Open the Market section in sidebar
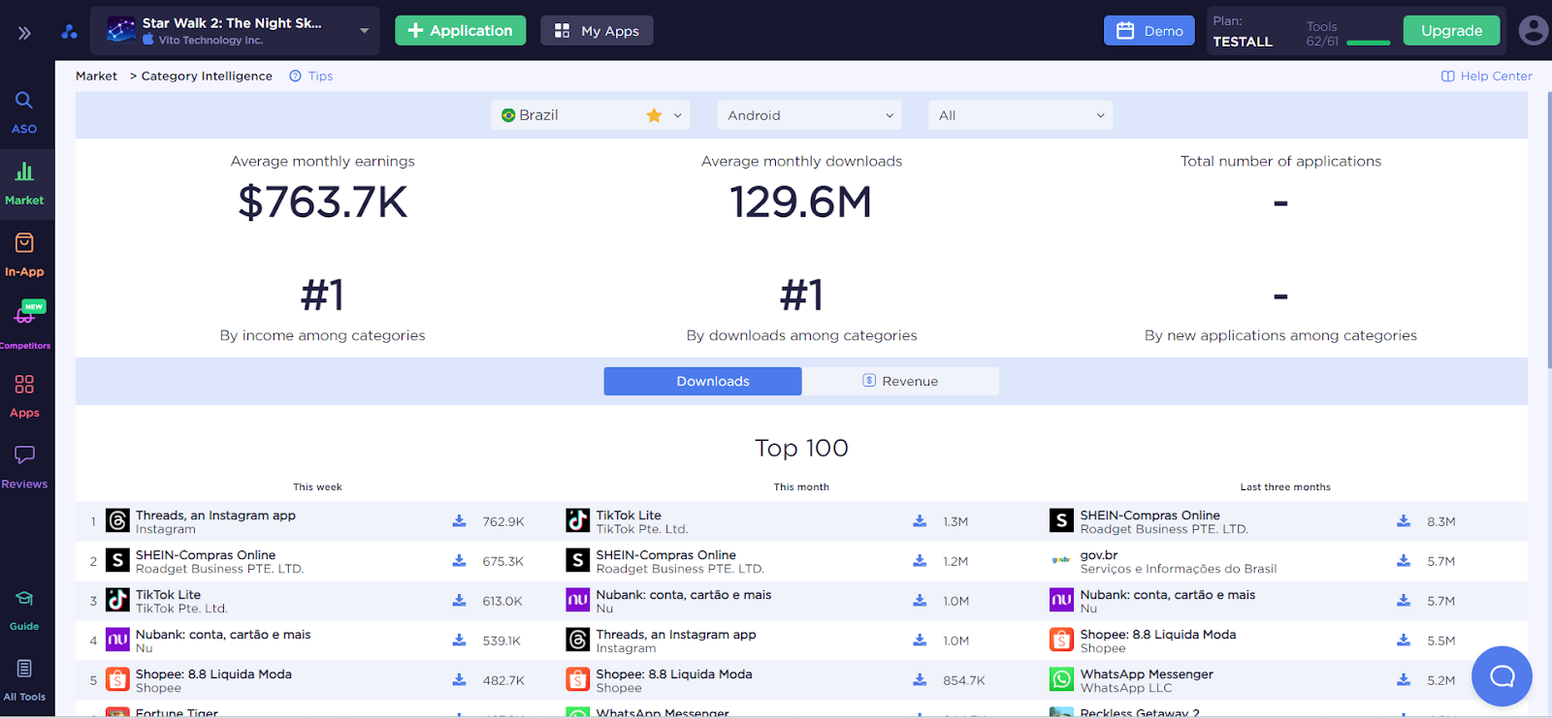1552x718 pixels. [x=24, y=184]
